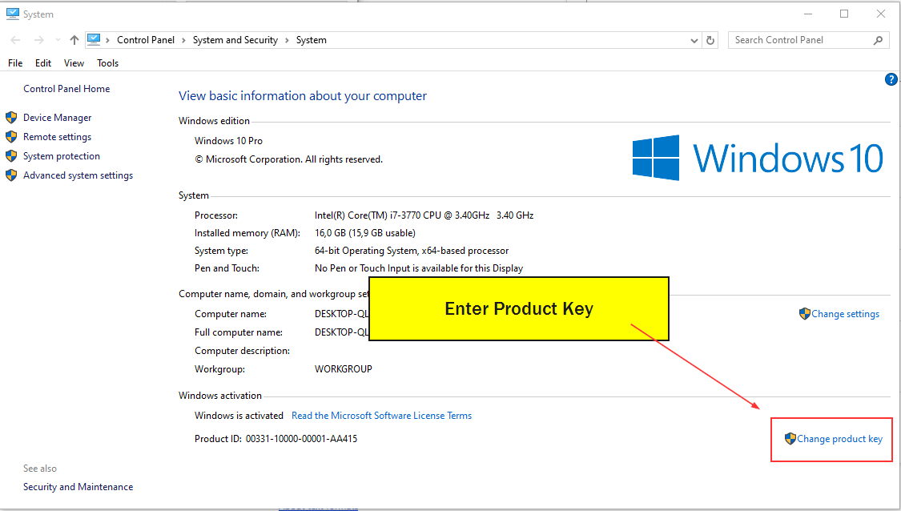
Task: Open the View menu
Action: coord(74,63)
